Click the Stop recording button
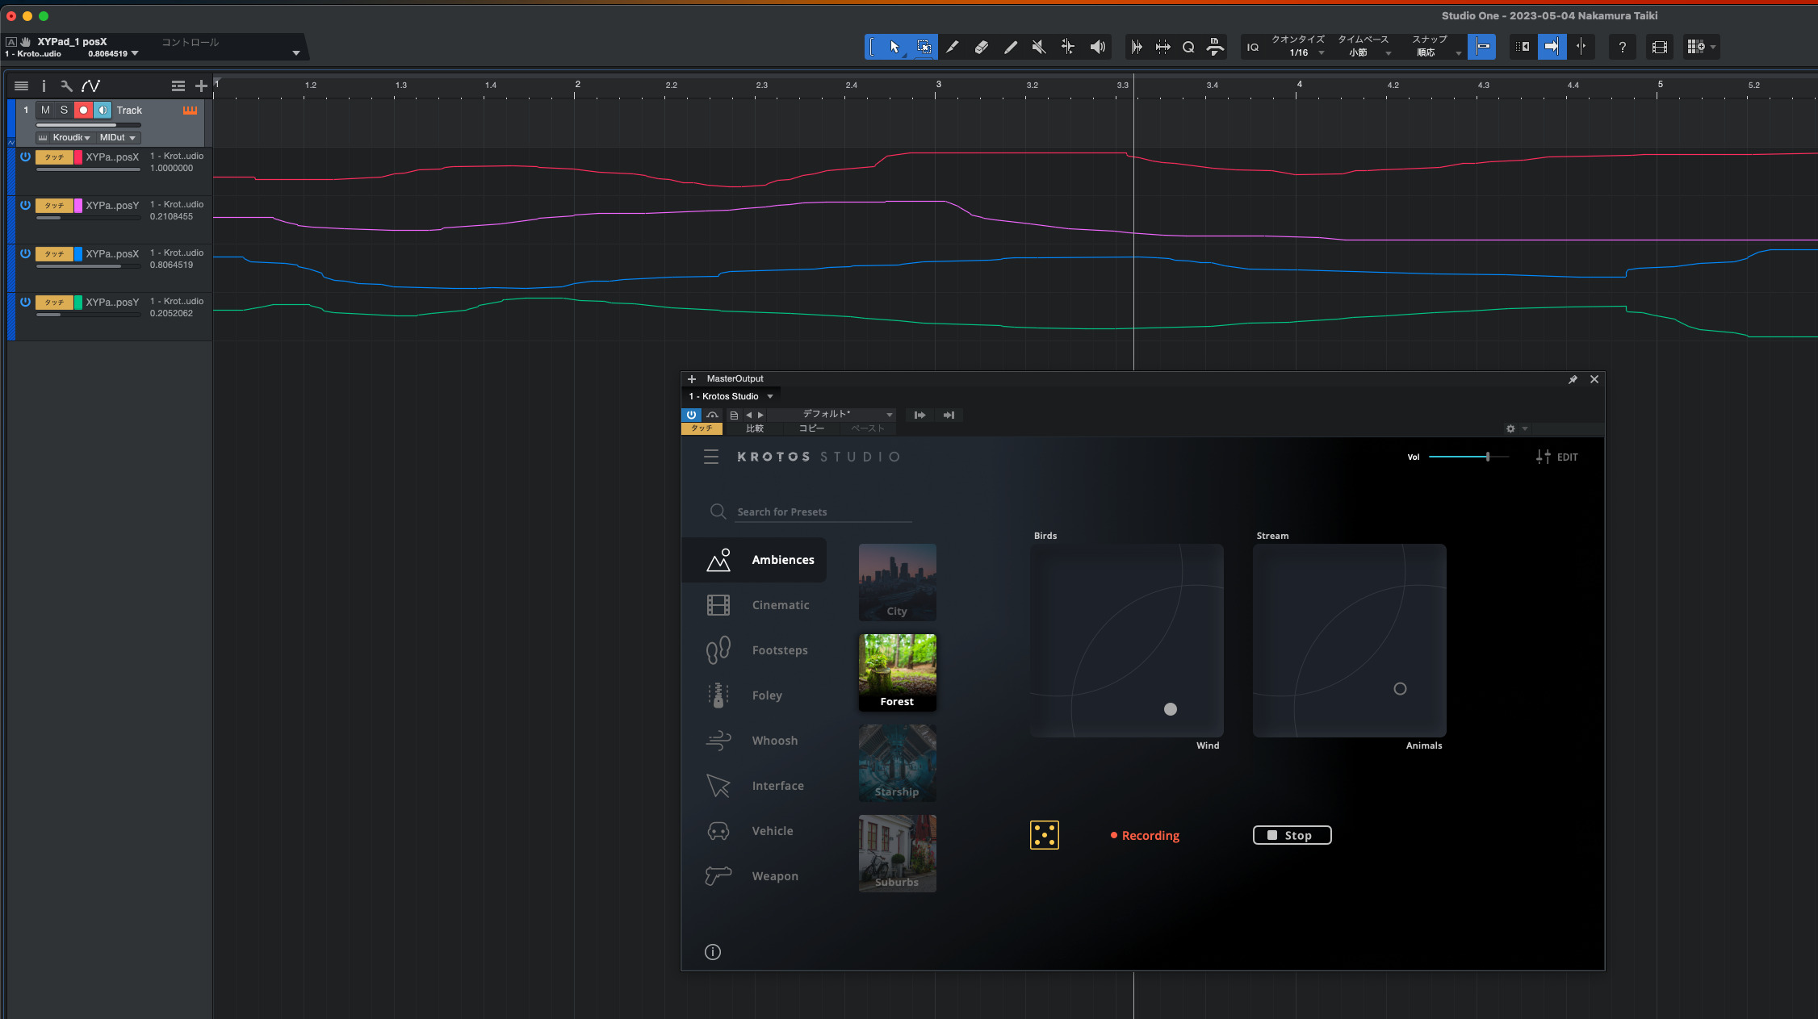The image size is (1818, 1019). tap(1292, 835)
